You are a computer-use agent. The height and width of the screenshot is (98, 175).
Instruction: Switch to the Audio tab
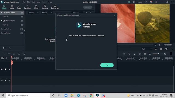pos(12,7)
